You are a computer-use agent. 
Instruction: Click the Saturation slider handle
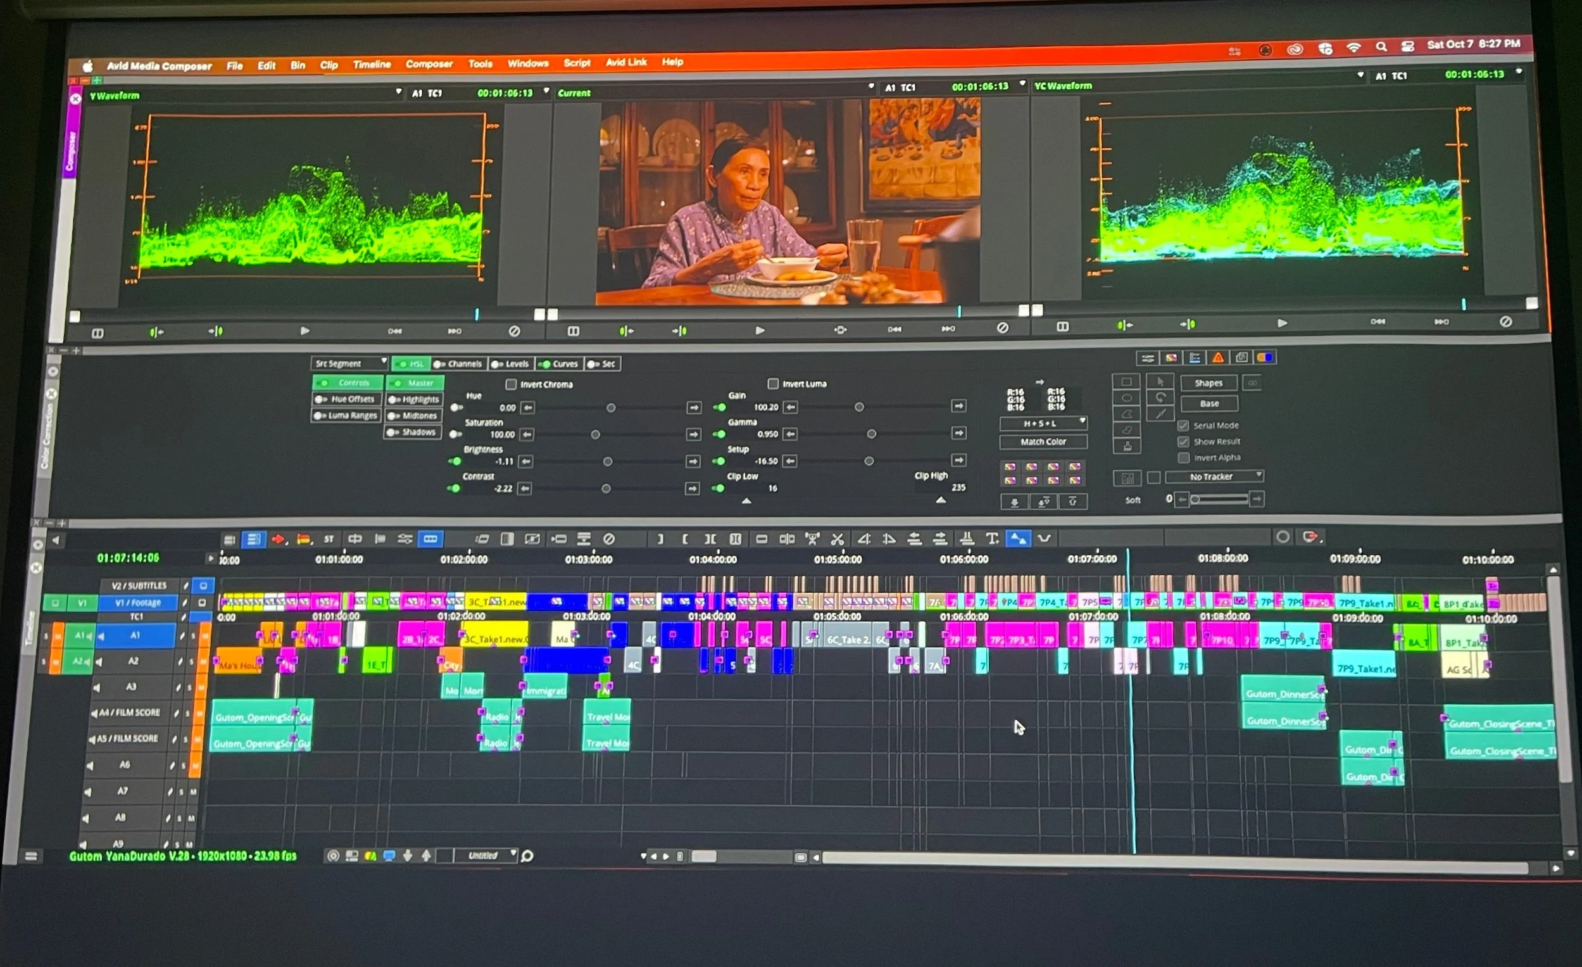point(595,434)
